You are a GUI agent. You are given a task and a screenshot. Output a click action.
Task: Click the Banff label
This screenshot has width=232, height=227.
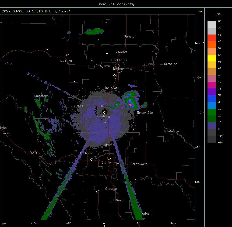coord(33,153)
